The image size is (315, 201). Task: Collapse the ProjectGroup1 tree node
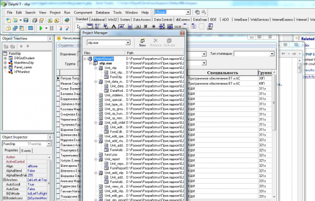coord(85,59)
